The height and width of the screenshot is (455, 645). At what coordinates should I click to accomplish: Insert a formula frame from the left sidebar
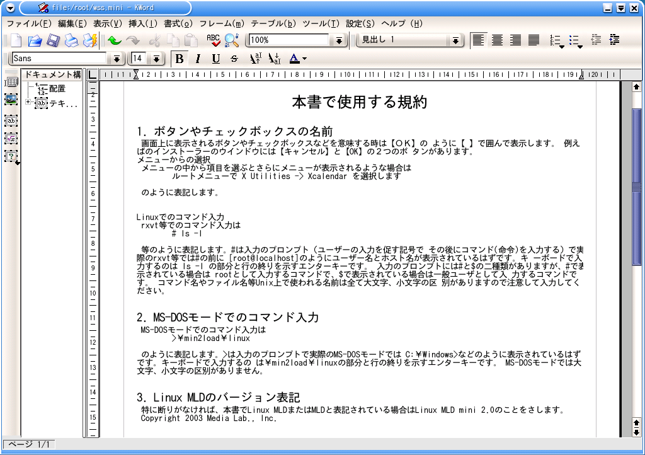click(11, 139)
